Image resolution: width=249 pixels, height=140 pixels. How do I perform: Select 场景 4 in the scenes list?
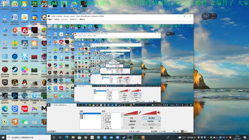pos(82,118)
